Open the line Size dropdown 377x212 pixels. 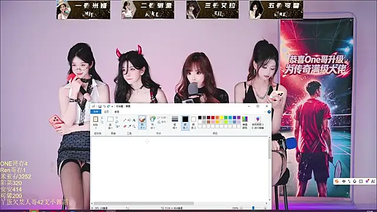(175, 122)
